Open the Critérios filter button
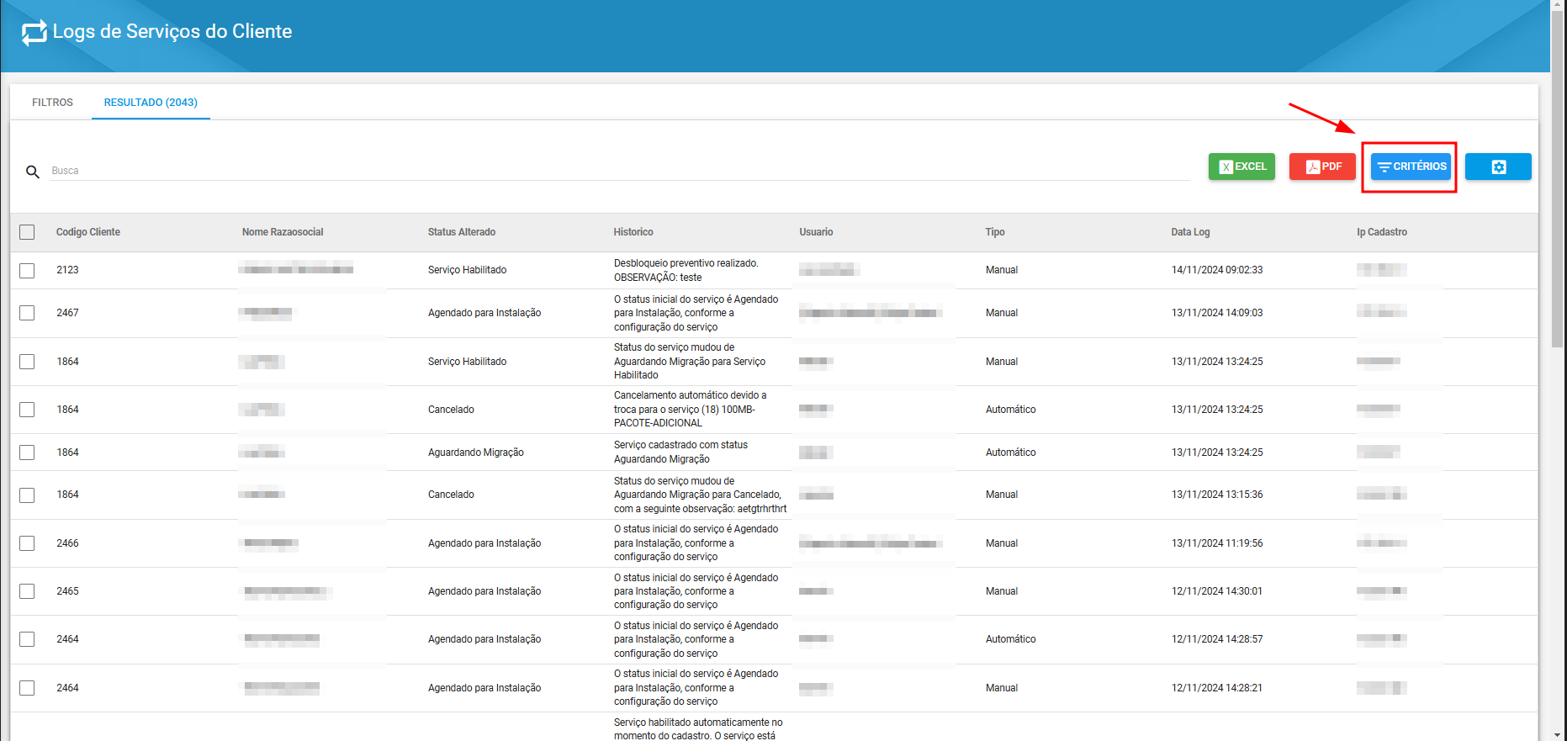1567x741 pixels. 1411,167
